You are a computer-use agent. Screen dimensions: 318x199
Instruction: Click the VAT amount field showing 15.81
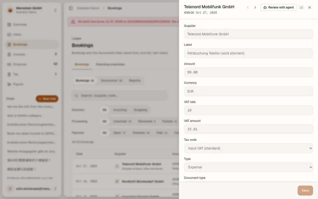coord(248,129)
